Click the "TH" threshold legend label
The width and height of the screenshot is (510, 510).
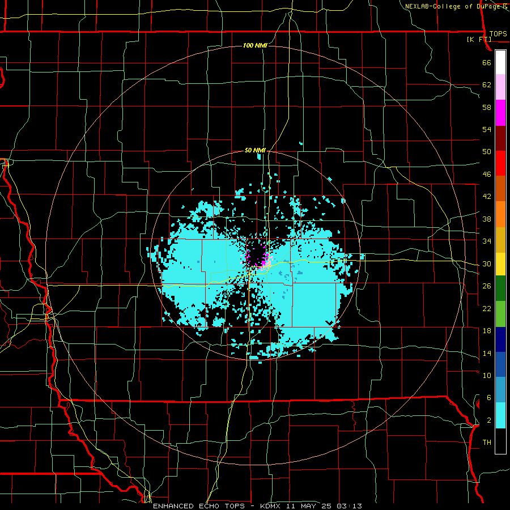coord(487,443)
